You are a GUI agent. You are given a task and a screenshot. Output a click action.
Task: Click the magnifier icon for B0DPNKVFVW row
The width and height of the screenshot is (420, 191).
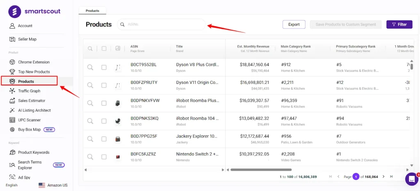pyautogui.click(x=90, y=103)
